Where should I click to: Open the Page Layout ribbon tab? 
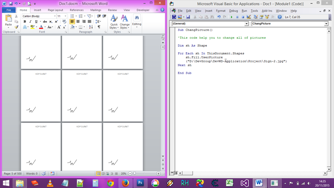tap(55, 10)
